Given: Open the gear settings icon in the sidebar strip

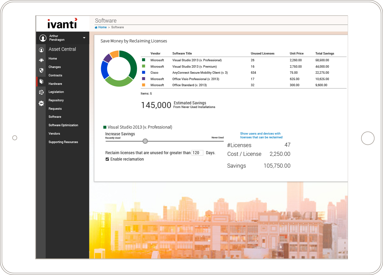Looking at the screenshot, I should [41, 103].
